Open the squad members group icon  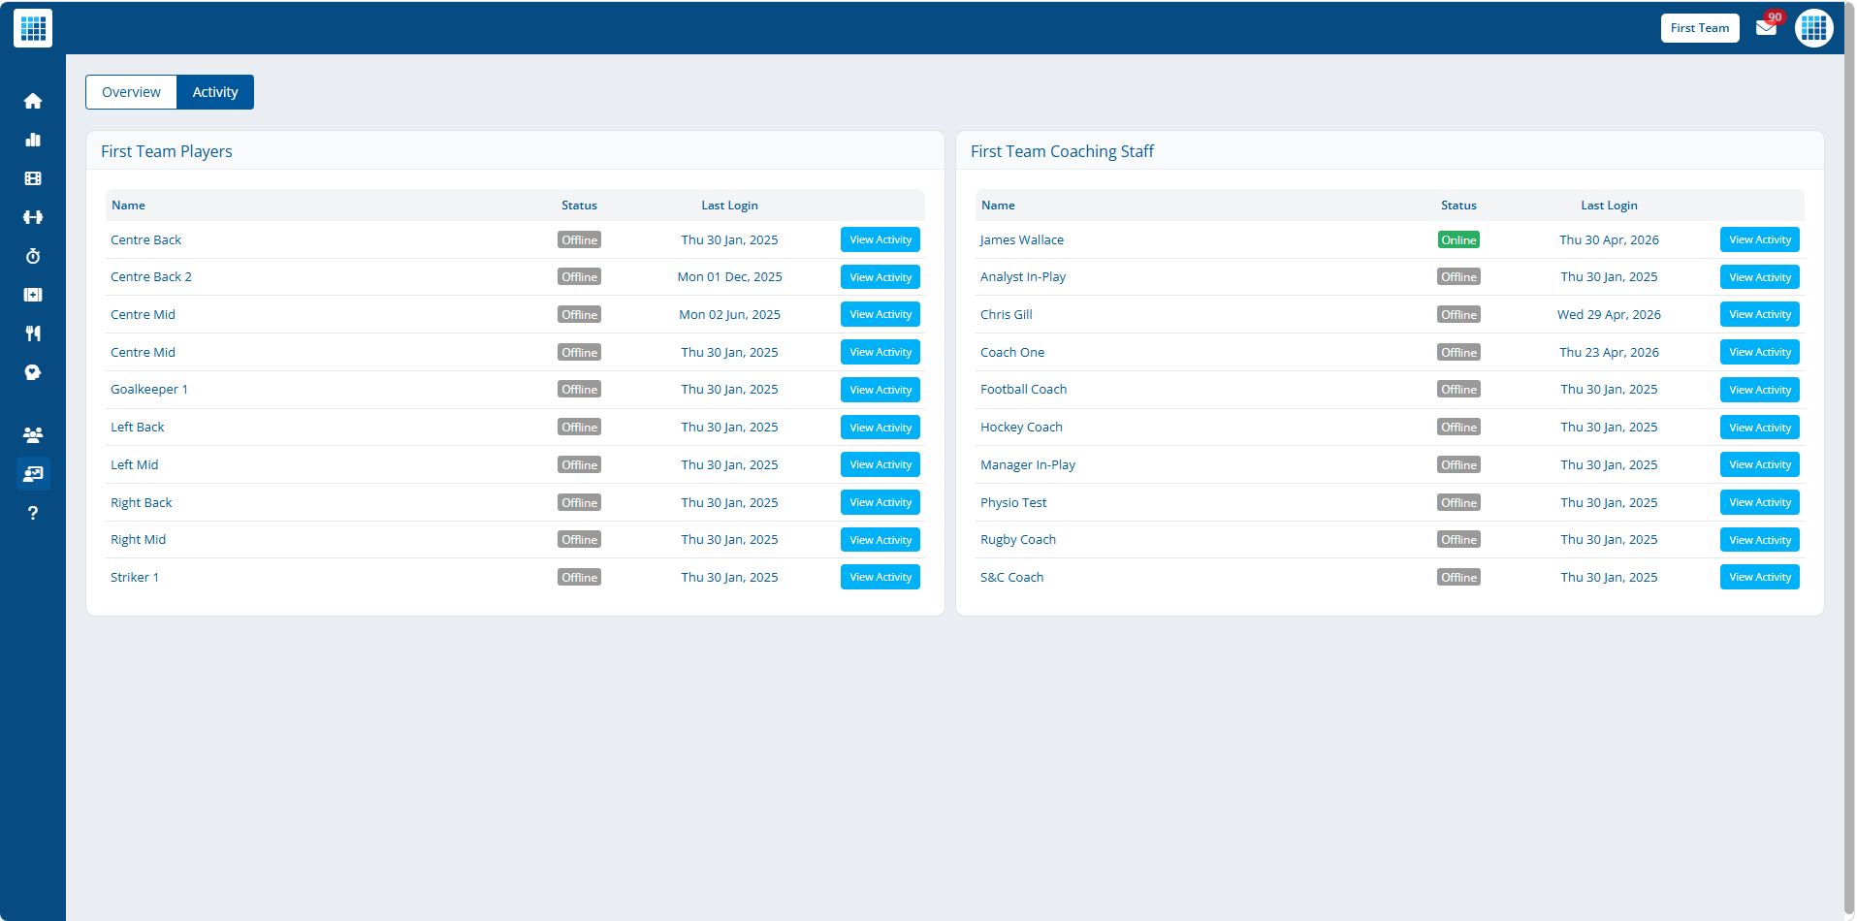pos(33,435)
